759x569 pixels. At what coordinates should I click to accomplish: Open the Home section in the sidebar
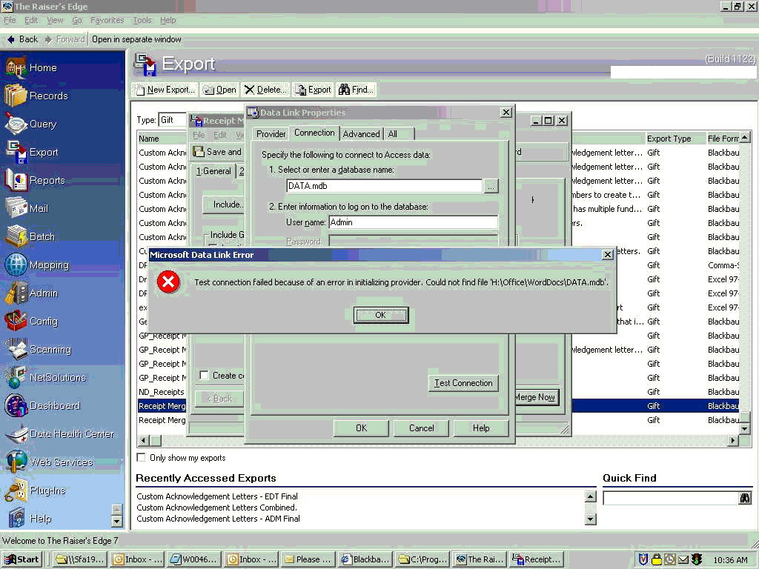31,67
